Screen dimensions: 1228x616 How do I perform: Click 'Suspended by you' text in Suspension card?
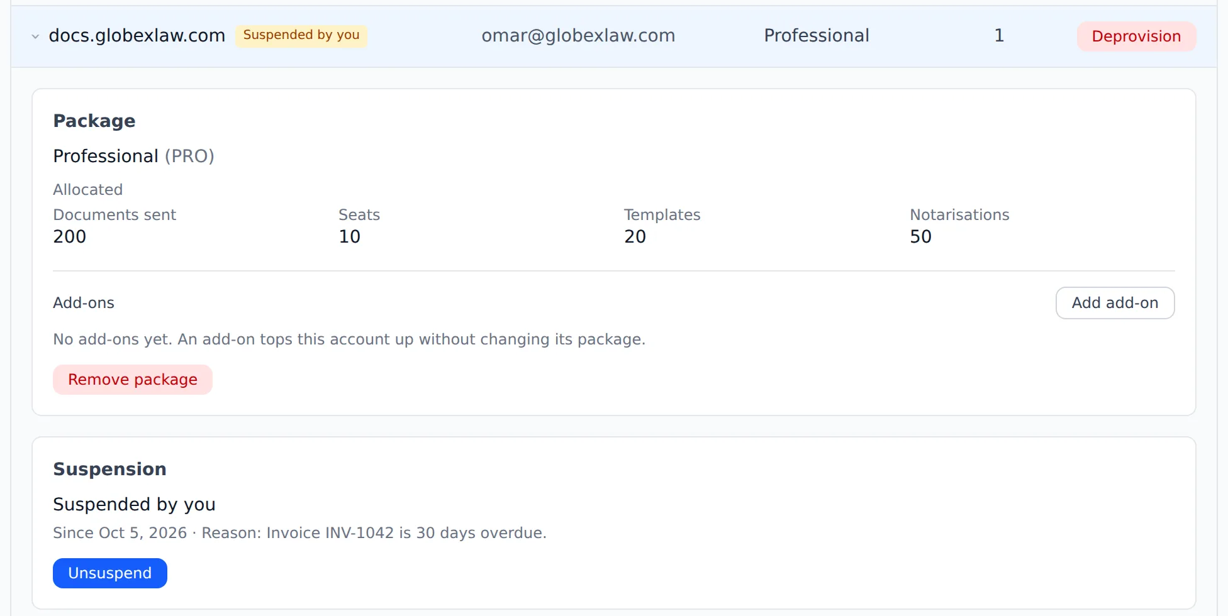point(135,504)
